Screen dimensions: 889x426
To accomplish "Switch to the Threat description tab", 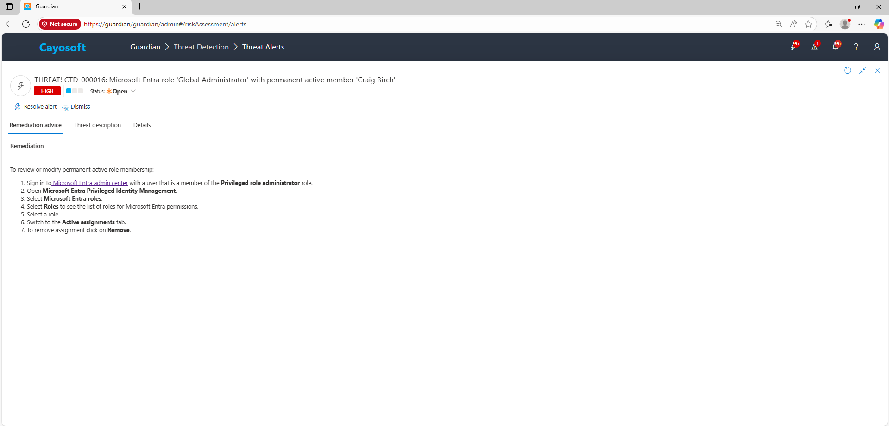I will 97,125.
